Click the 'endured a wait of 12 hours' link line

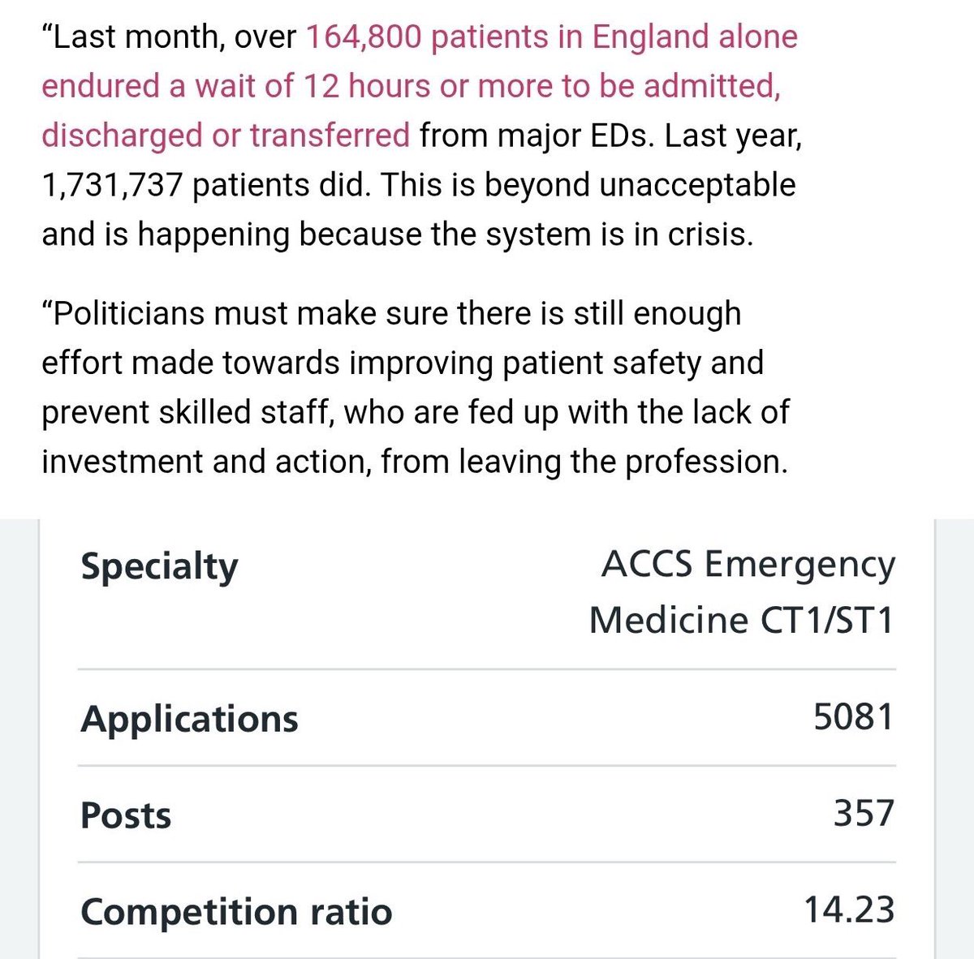click(411, 87)
